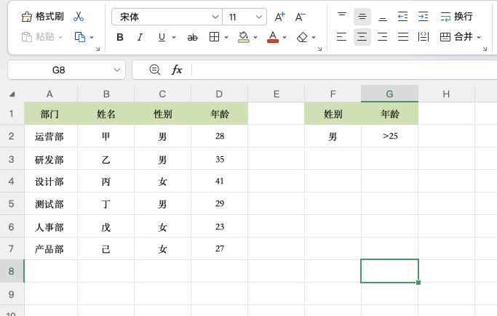The image size is (497, 316).
Task: Increase font size with A+ icon
Action: pos(280,17)
